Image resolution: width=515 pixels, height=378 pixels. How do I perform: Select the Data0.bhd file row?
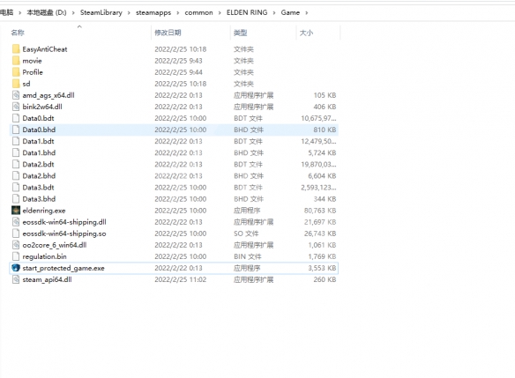tap(174, 130)
